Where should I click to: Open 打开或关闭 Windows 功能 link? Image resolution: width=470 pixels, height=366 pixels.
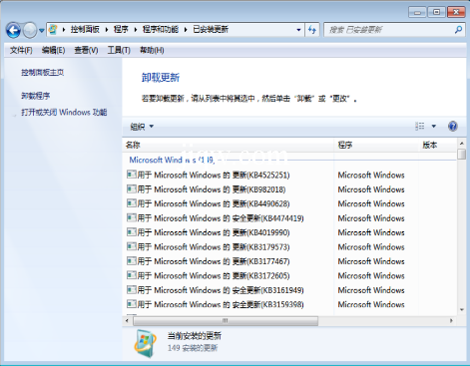coord(64,113)
